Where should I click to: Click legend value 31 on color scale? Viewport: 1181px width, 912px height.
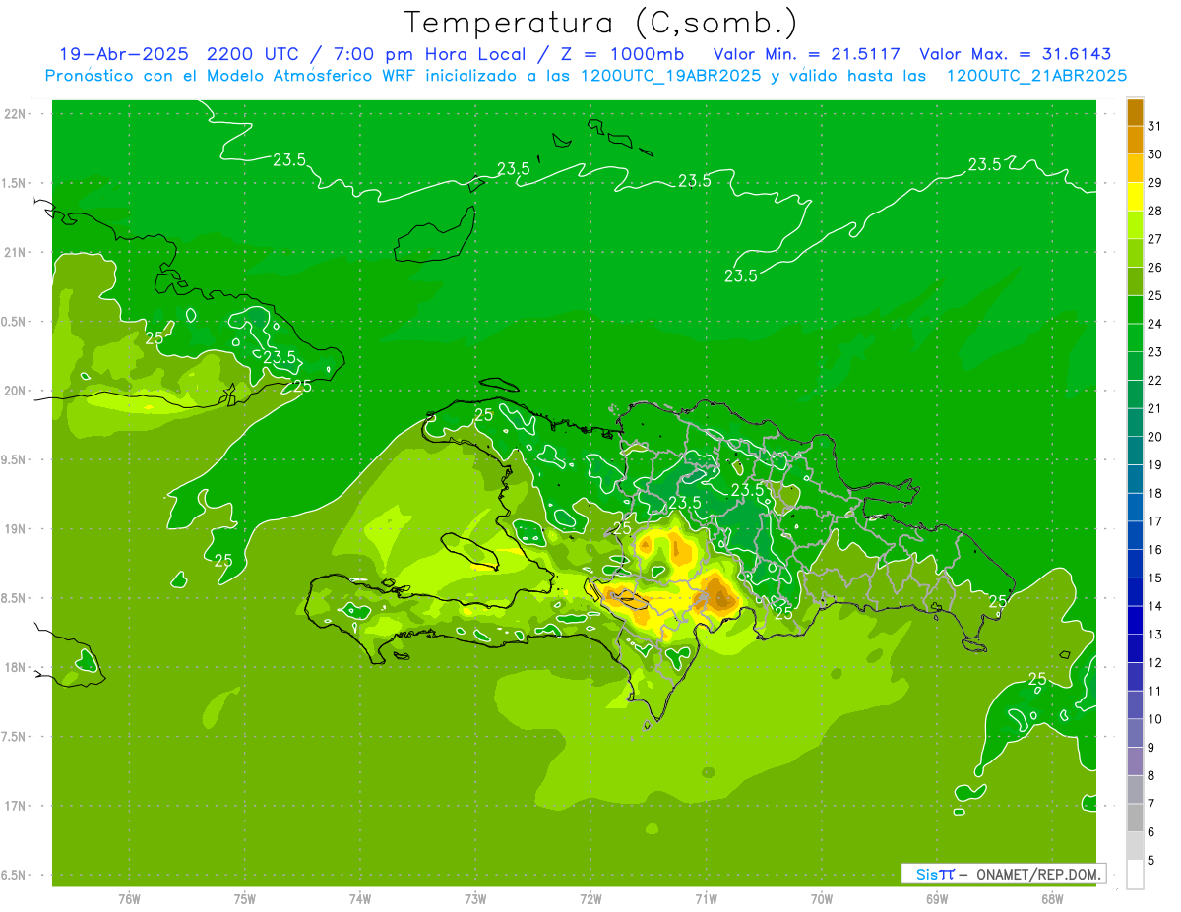coord(1154,126)
